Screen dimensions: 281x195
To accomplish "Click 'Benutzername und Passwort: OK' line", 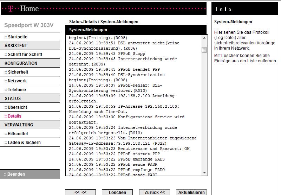I will (129, 149).
